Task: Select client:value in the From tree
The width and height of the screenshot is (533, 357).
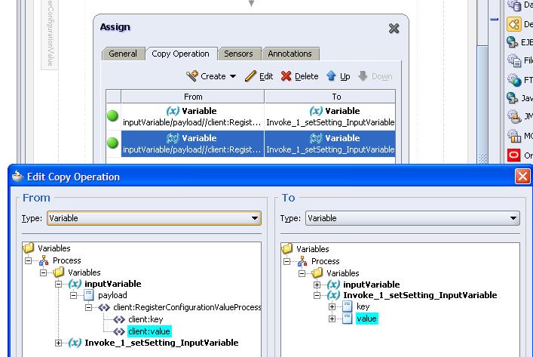Action: (x=149, y=331)
